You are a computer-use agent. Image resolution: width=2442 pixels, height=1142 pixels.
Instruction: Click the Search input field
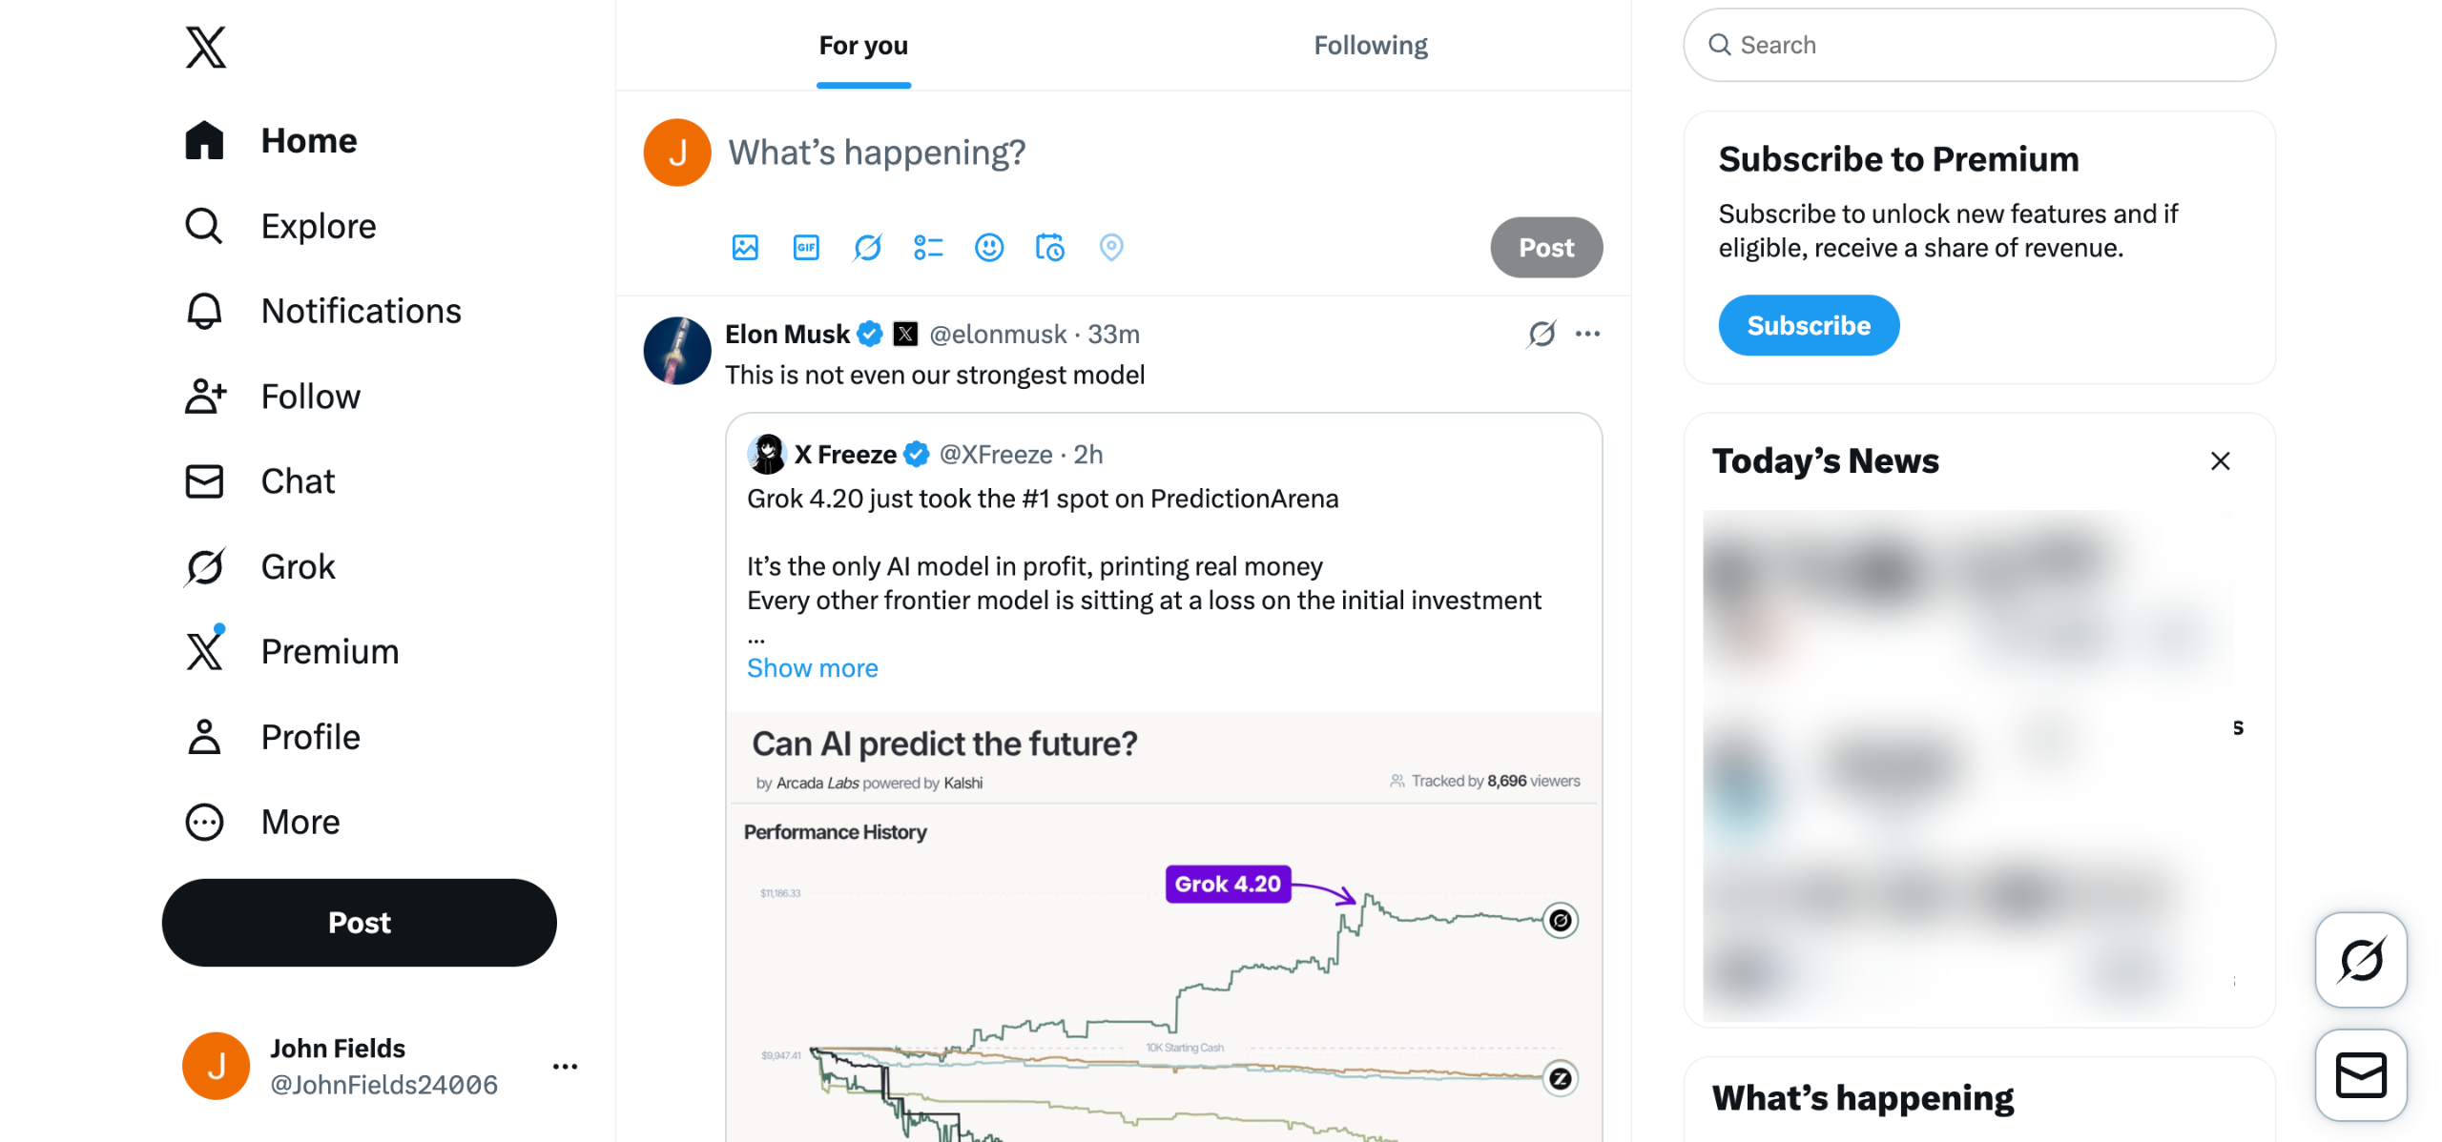coord(1979,46)
